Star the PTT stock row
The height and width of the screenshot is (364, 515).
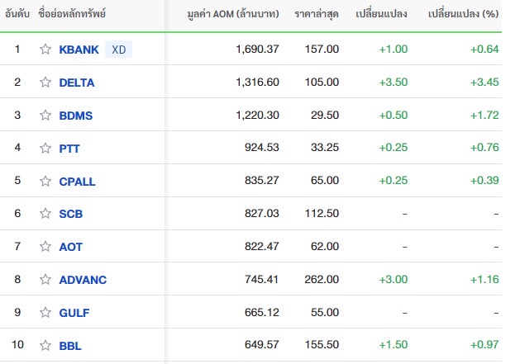[x=45, y=149]
